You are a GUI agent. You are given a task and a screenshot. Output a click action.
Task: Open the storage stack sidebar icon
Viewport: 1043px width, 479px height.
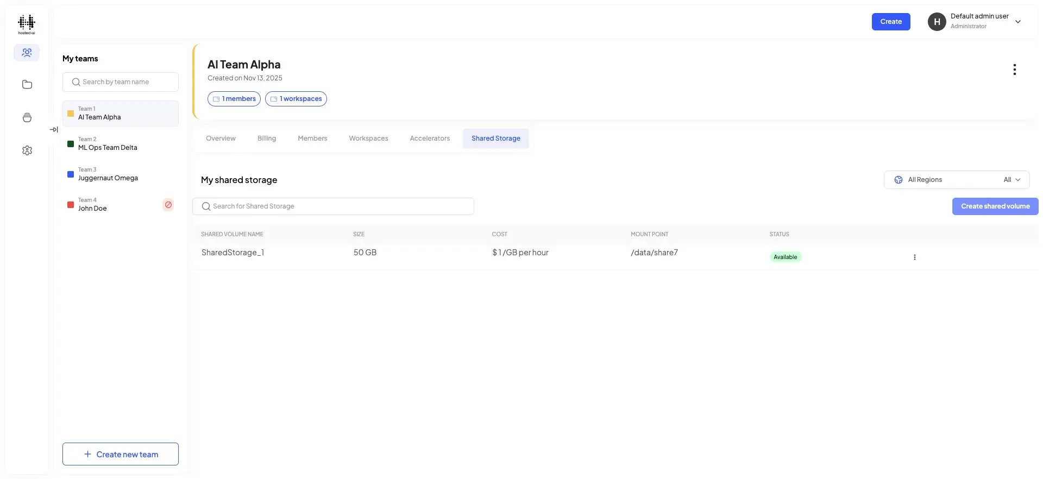pos(27,118)
